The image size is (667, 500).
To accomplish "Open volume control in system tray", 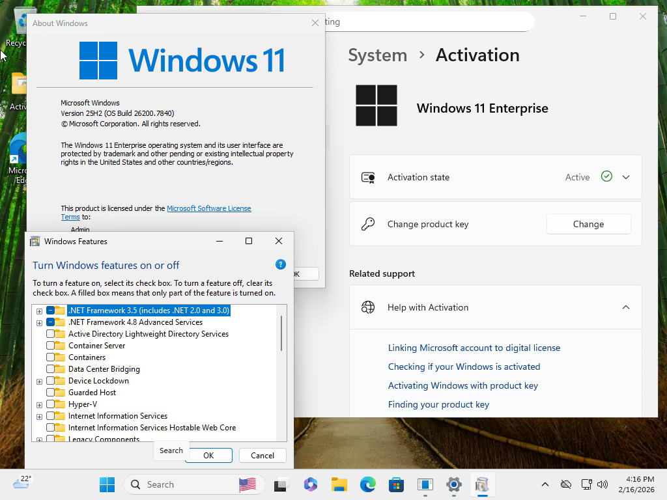I will (603, 484).
